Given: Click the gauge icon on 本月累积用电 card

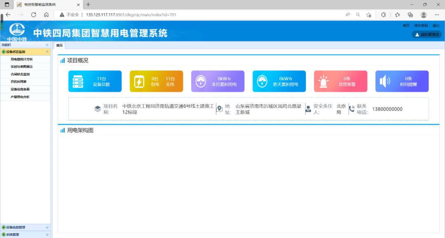Looking at the screenshot, I should pyautogui.click(x=201, y=81).
